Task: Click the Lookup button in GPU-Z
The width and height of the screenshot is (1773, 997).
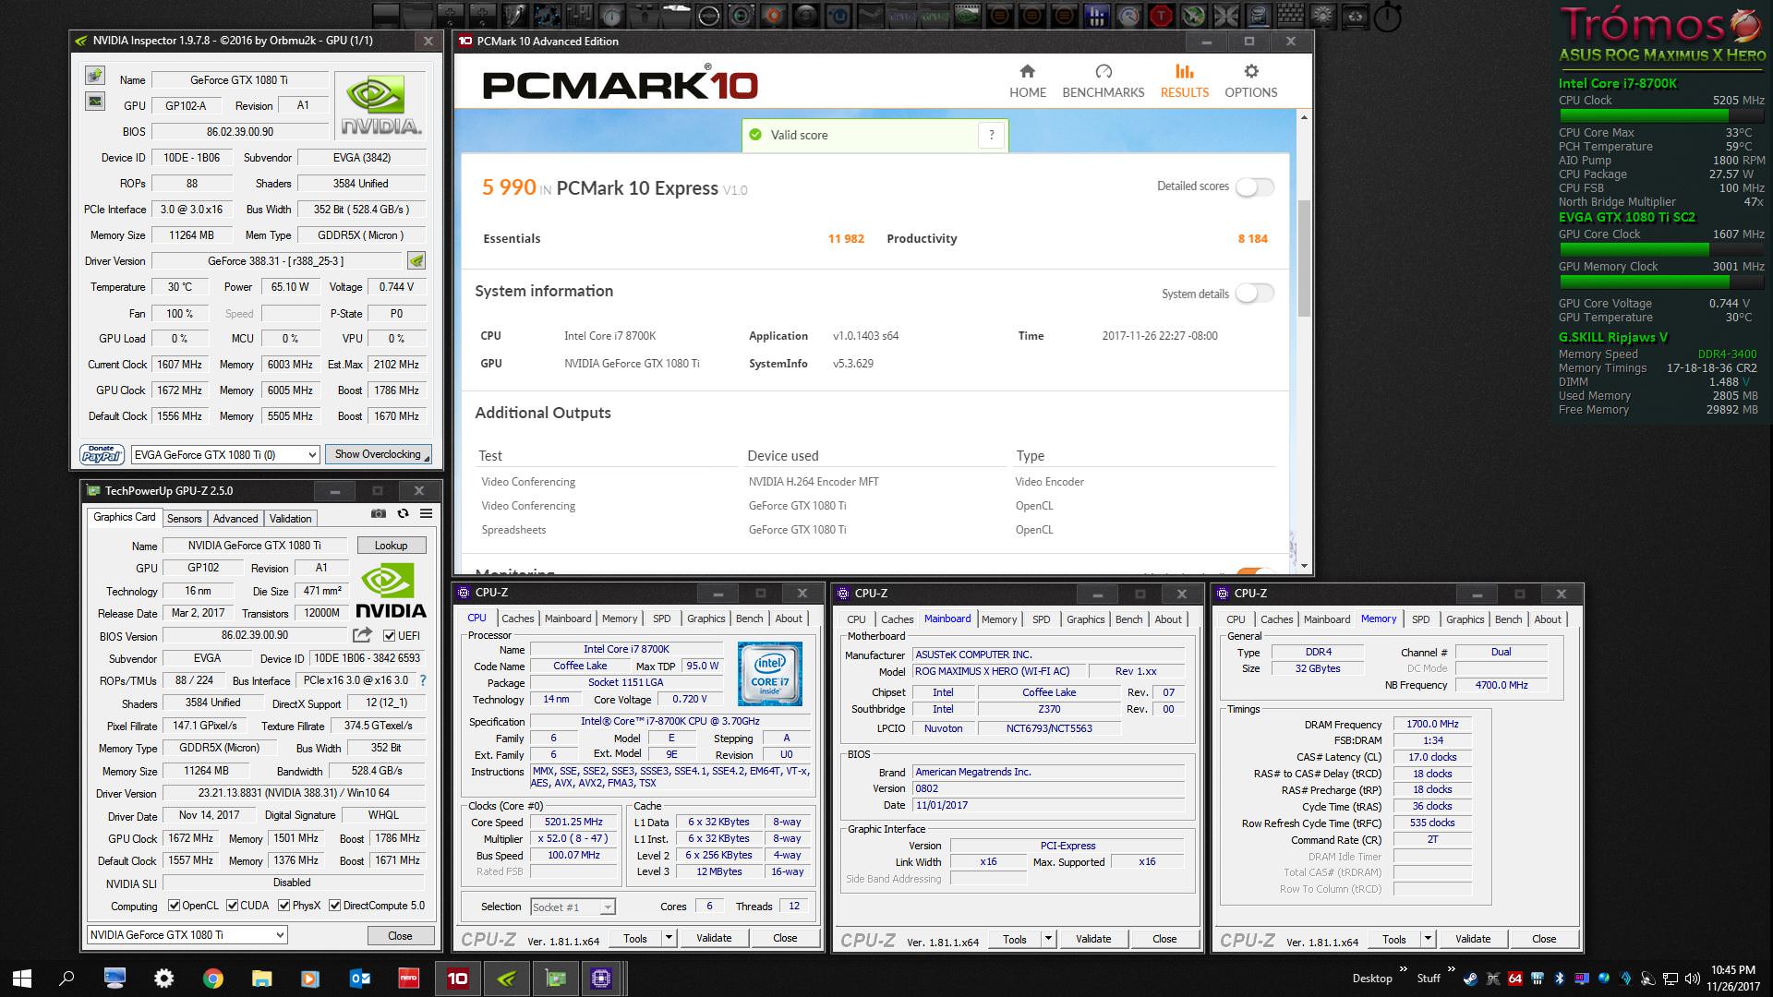Action: coord(391,546)
